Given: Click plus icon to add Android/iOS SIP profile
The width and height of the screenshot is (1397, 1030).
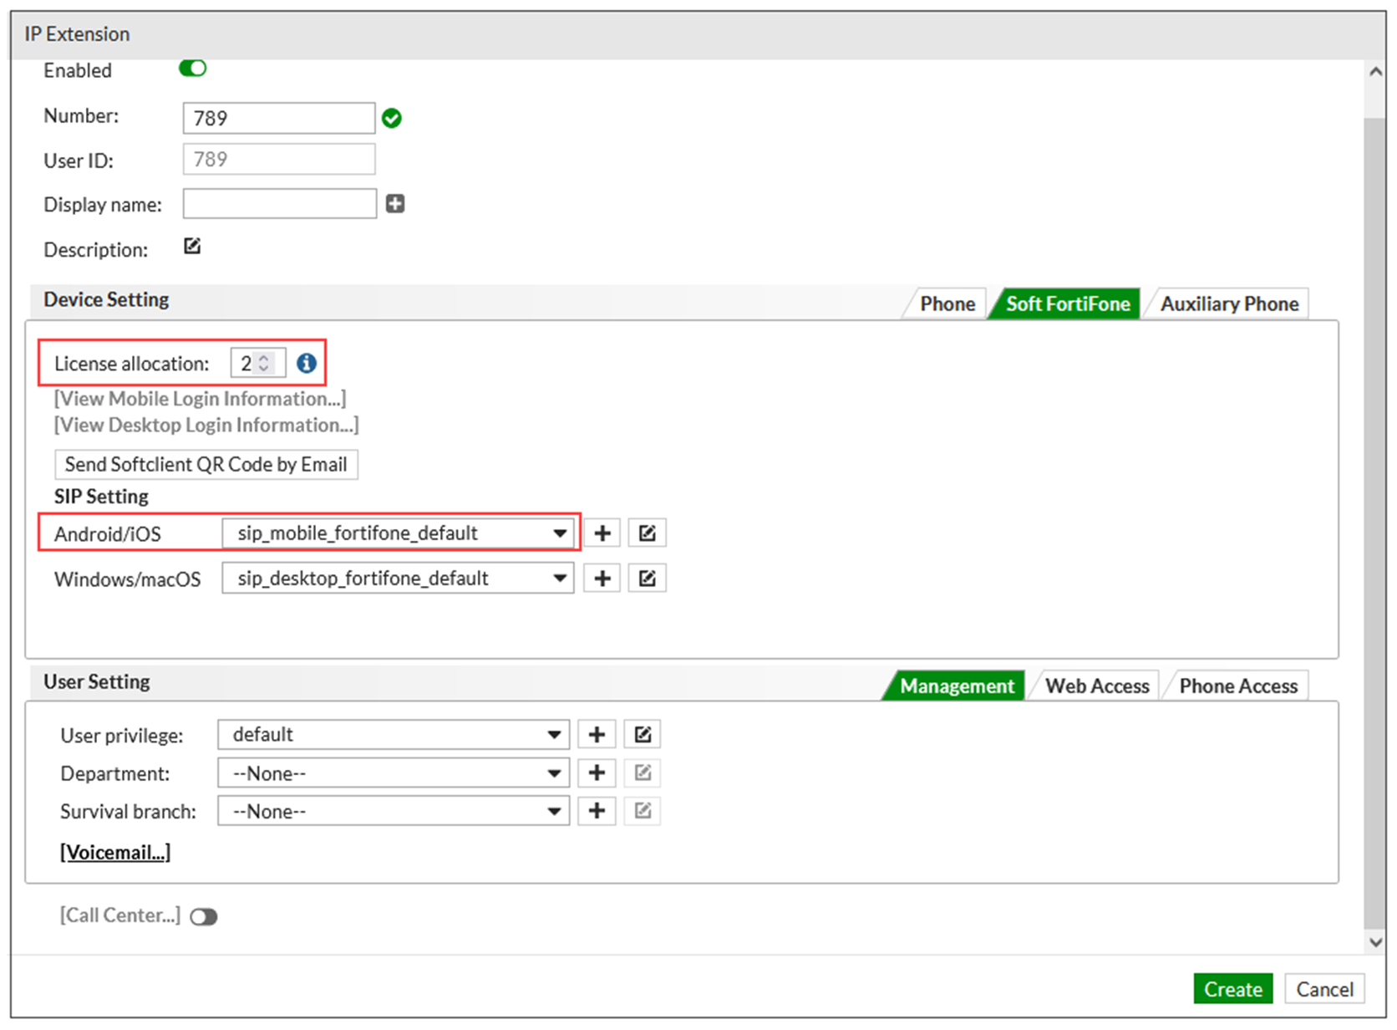Looking at the screenshot, I should (601, 533).
